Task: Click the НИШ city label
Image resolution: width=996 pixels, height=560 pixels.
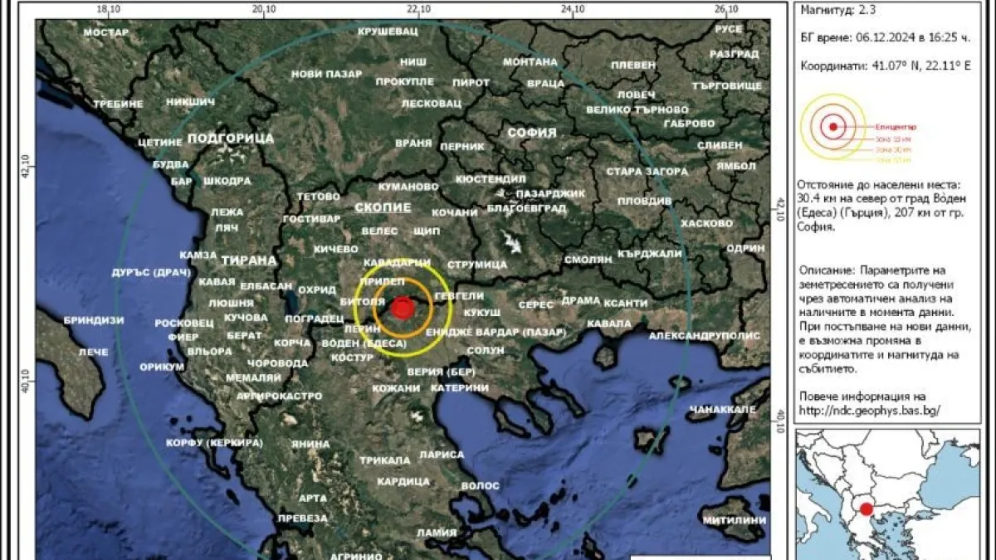Action: (x=413, y=61)
